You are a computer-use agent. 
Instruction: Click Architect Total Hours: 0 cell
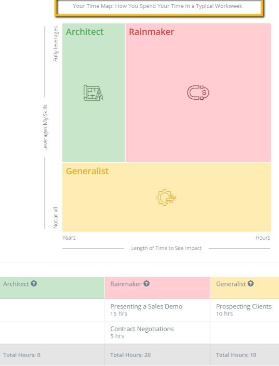(52, 355)
